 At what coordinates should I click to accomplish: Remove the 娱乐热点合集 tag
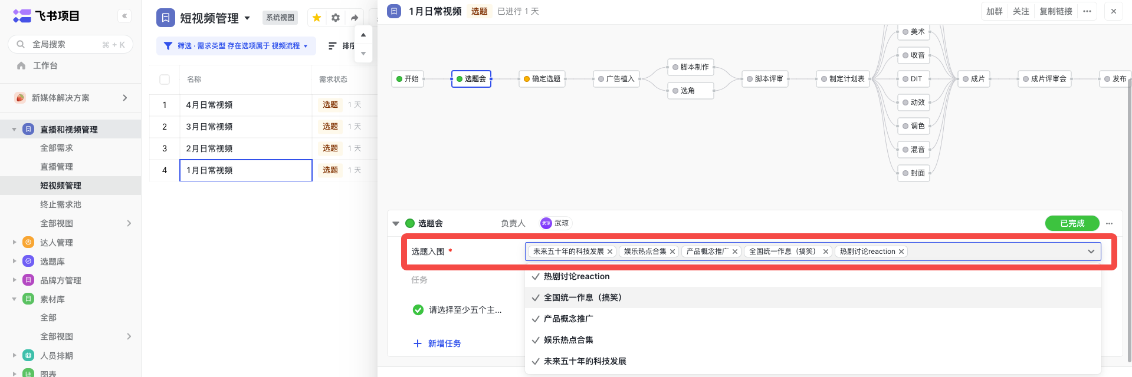coord(672,252)
